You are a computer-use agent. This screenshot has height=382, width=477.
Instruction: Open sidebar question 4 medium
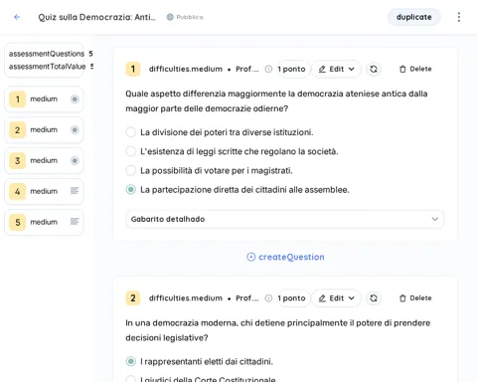click(x=44, y=191)
